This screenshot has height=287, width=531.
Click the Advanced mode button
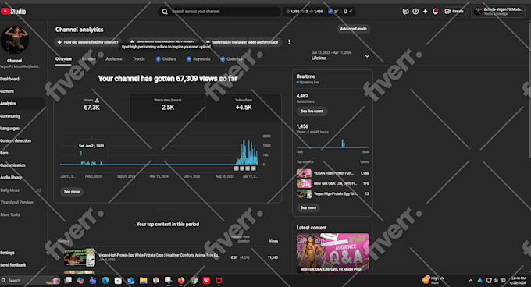pos(353,29)
